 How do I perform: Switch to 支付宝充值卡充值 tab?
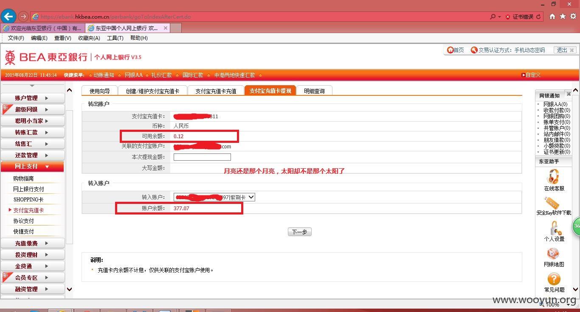[x=216, y=91]
